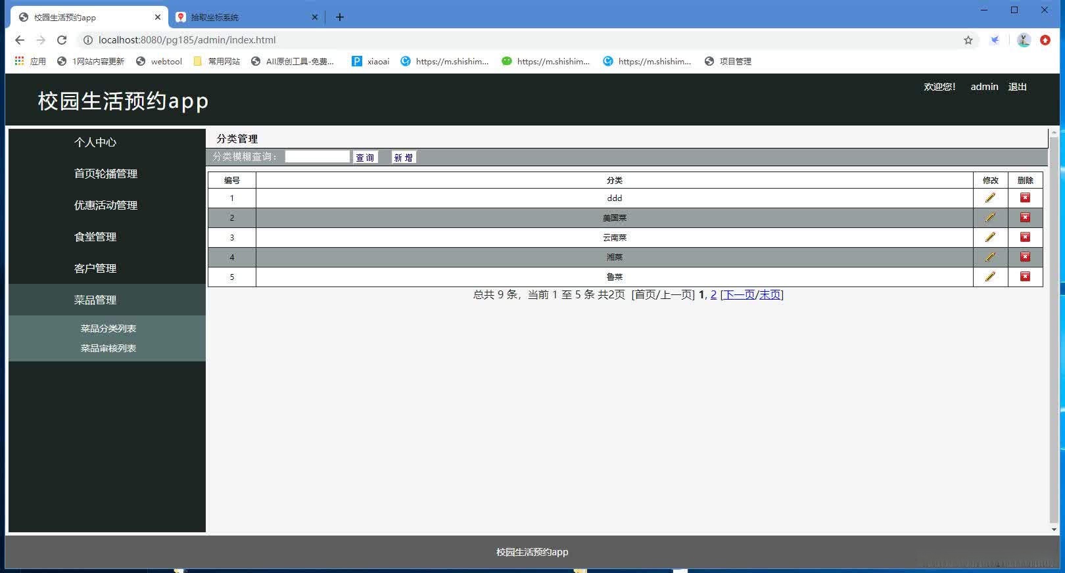The height and width of the screenshot is (573, 1065).
Task: Click the red extension icon in toolbar
Action: pos(1045,40)
